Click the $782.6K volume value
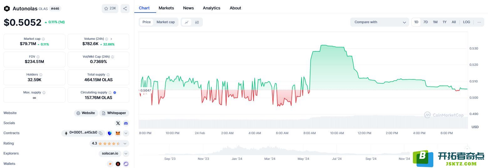The height and width of the screenshot is (168, 488). [90, 44]
